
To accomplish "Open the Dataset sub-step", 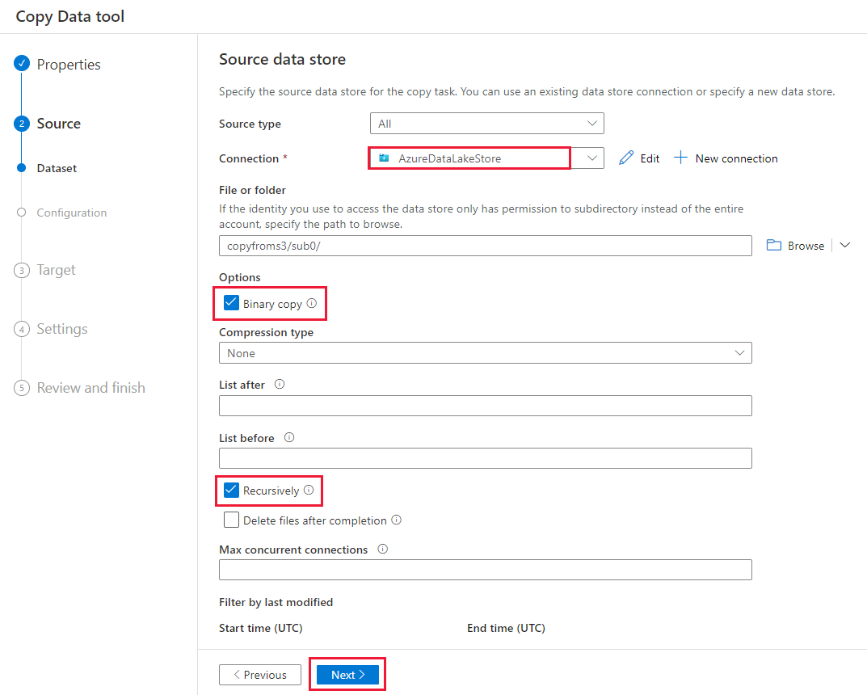I will click(x=57, y=168).
